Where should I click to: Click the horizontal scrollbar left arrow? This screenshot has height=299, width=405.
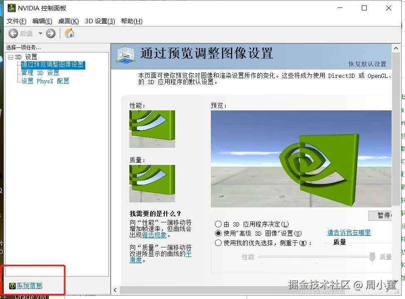tap(115, 290)
